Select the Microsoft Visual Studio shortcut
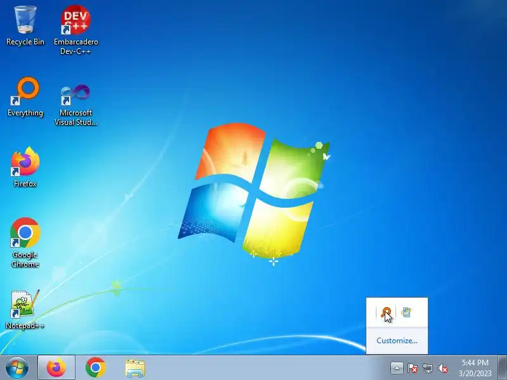The image size is (507, 380). 75,104
